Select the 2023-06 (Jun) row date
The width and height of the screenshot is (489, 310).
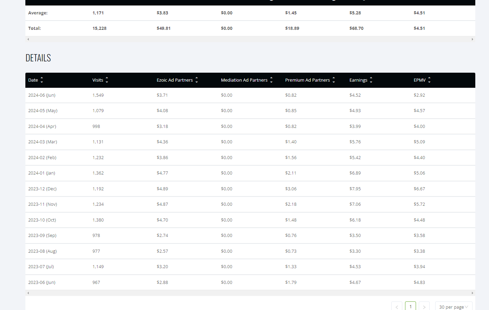click(x=42, y=283)
